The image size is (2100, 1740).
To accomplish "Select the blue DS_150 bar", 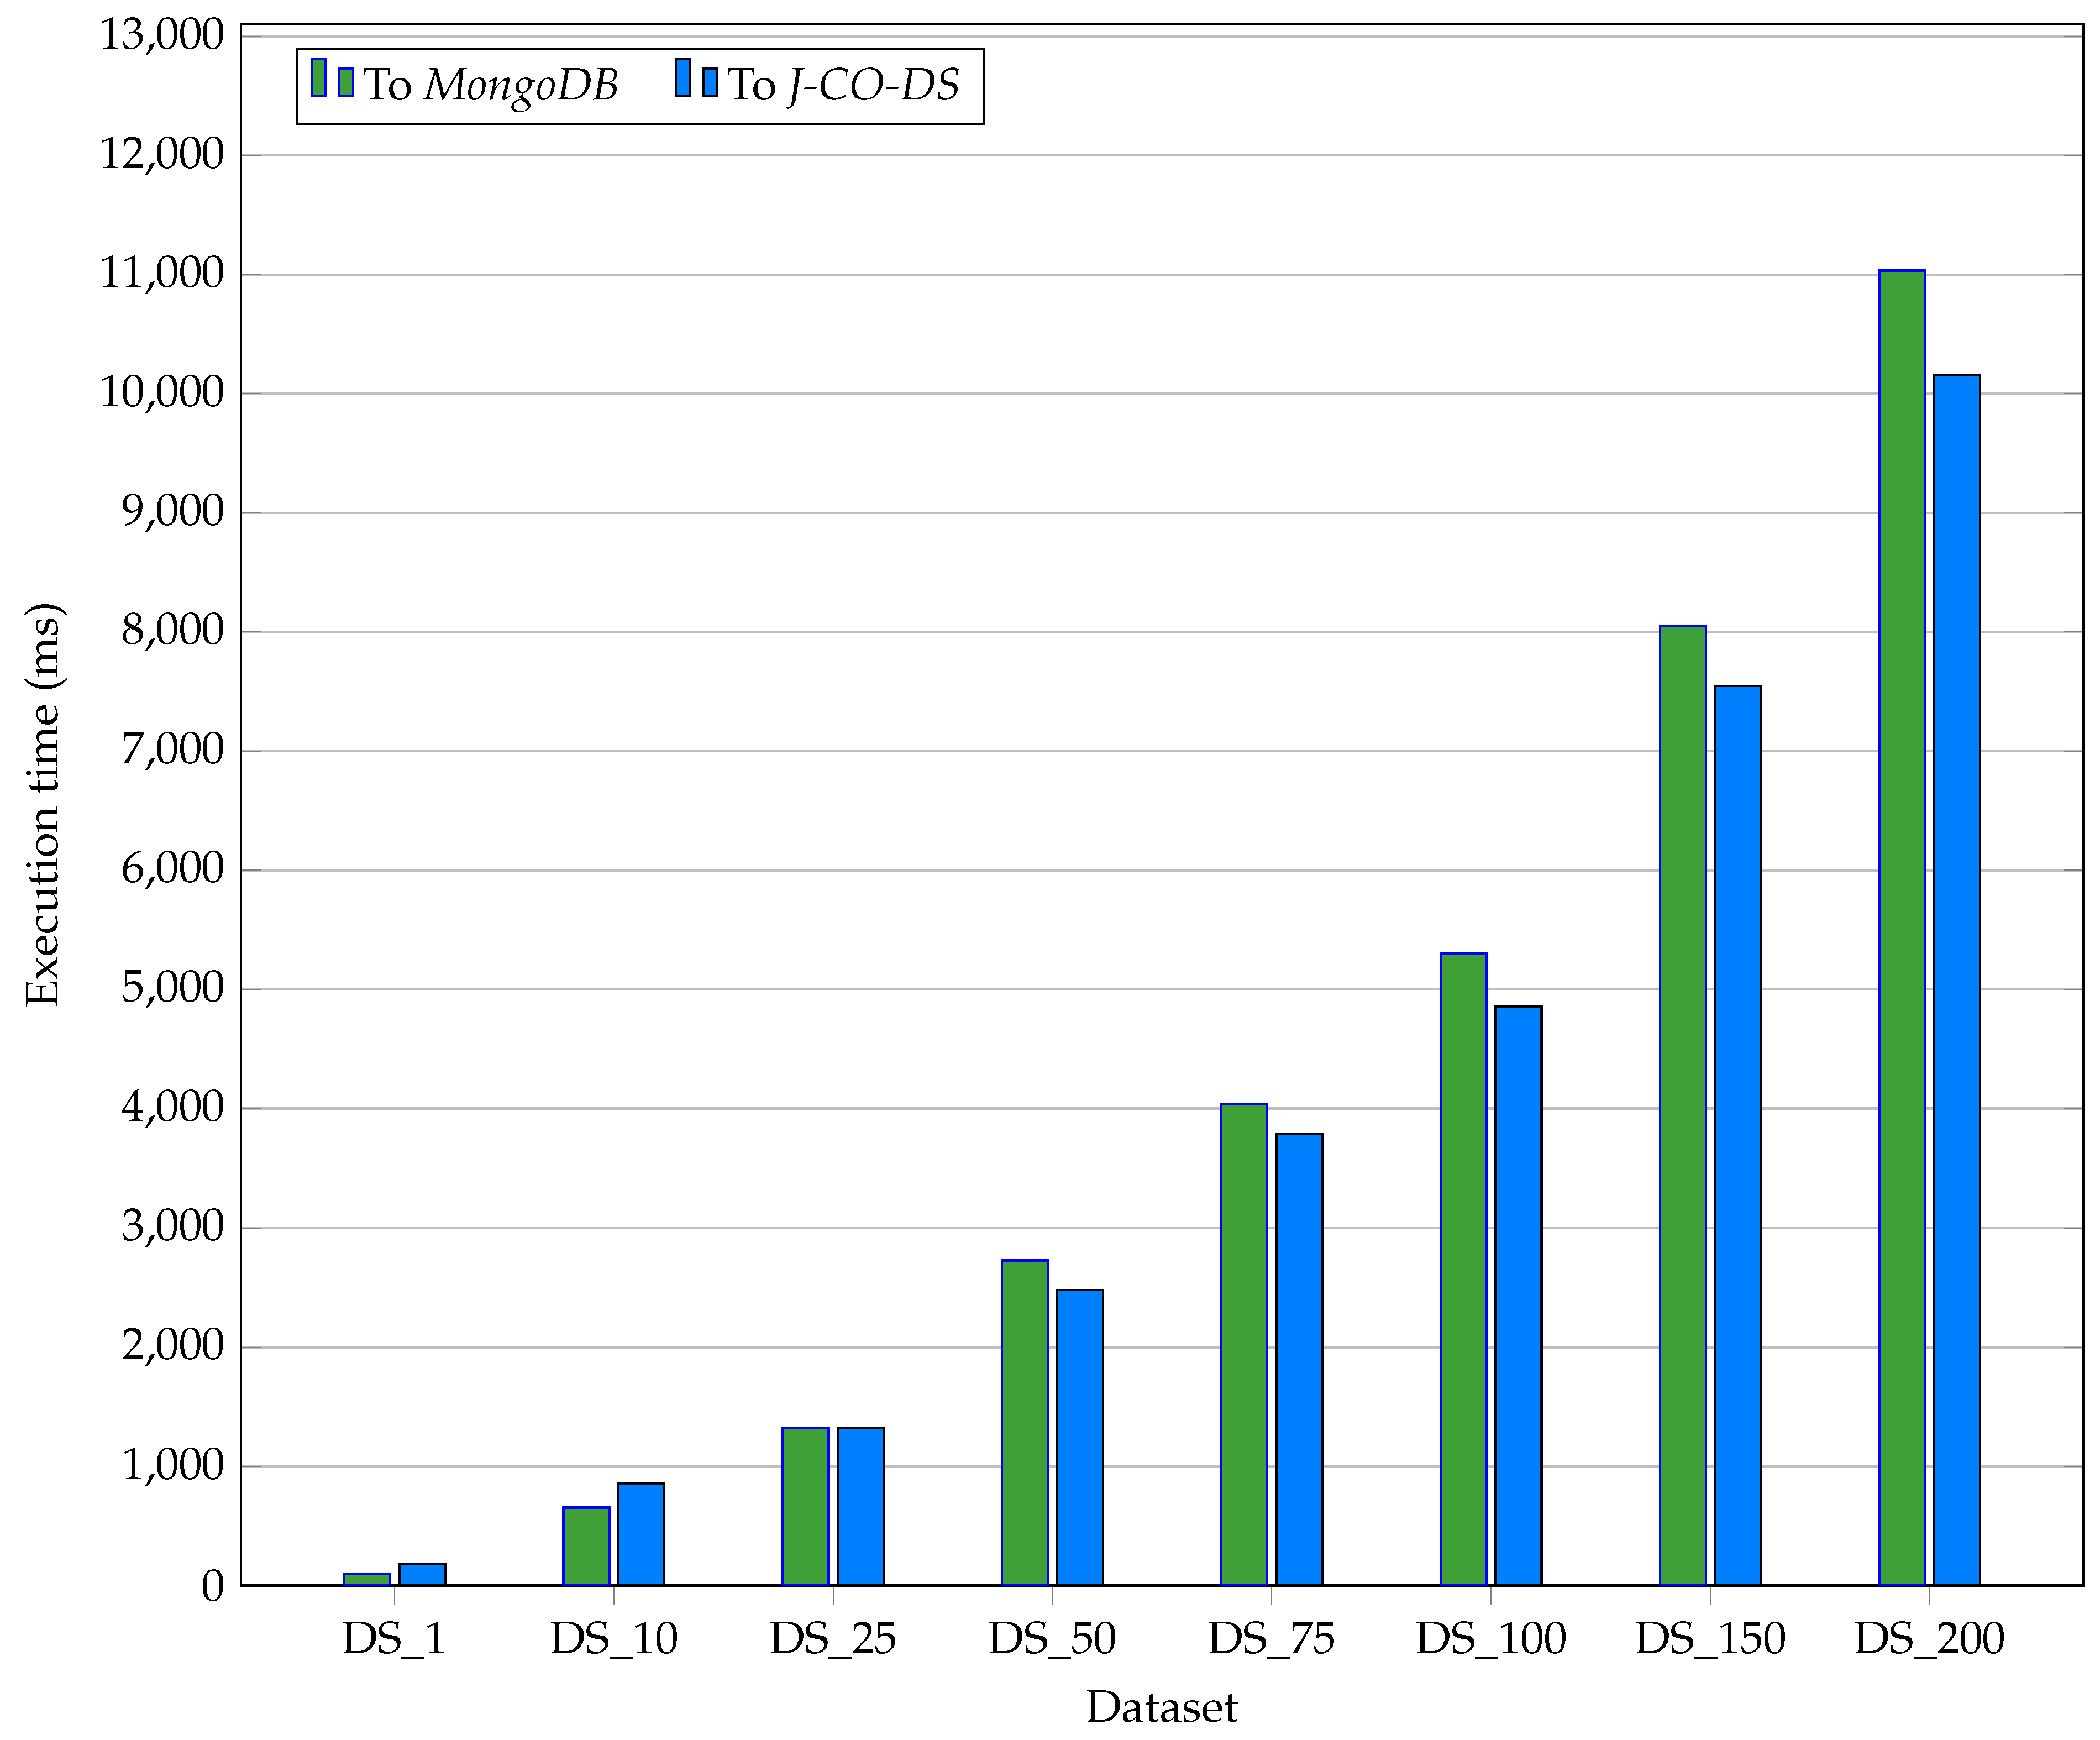I will click(x=1738, y=1135).
